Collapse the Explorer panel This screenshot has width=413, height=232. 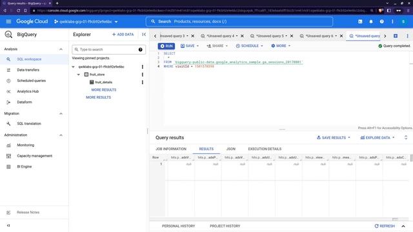[144, 34]
